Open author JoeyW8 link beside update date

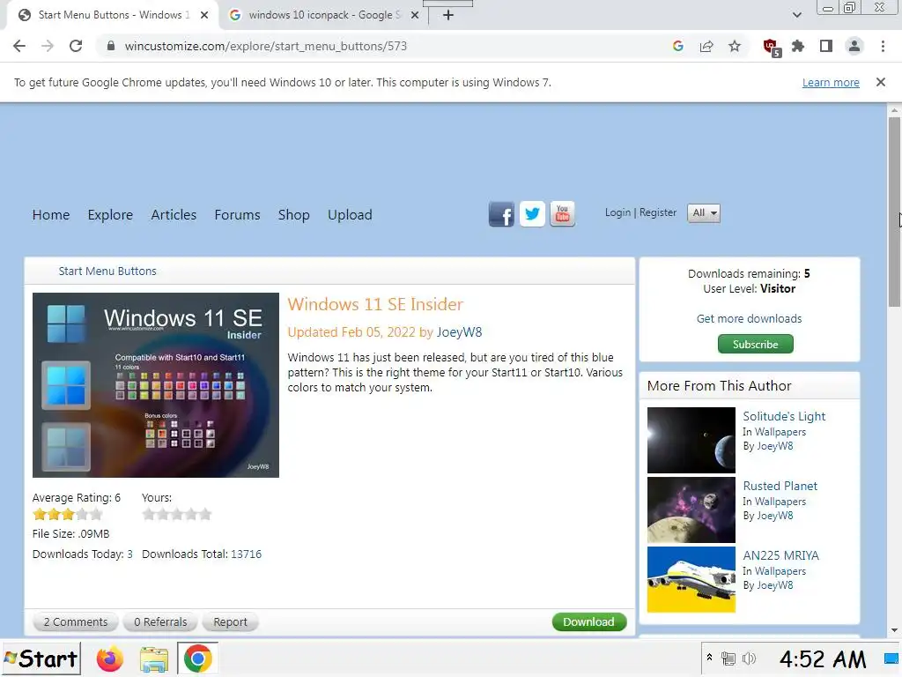click(x=459, y=332)
